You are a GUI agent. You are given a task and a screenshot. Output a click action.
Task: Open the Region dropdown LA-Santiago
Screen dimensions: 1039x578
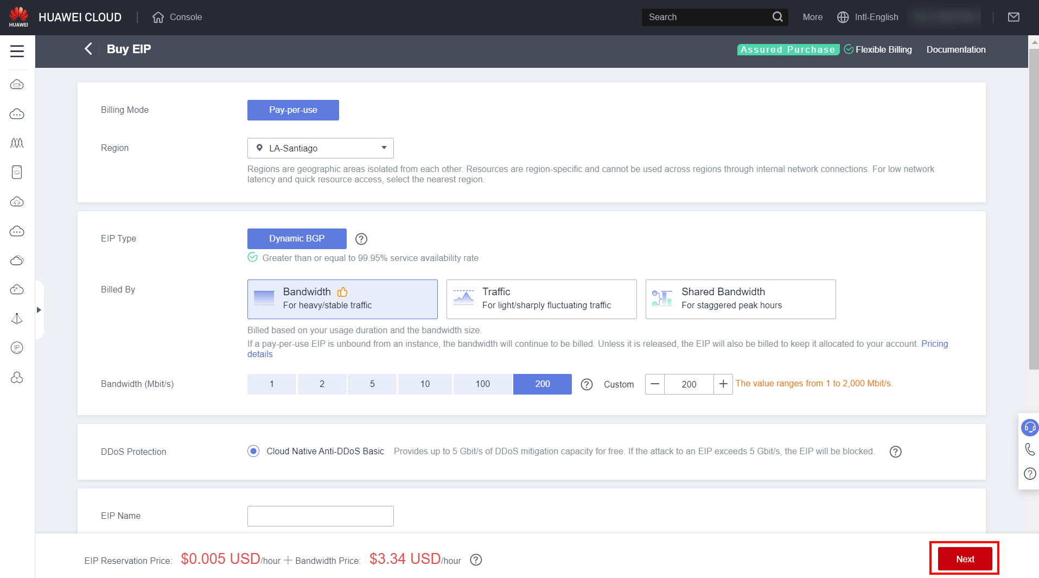[x=320, y=148]
